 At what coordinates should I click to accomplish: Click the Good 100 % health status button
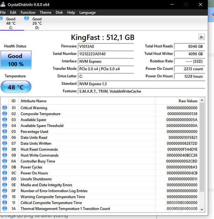[16, 60]
